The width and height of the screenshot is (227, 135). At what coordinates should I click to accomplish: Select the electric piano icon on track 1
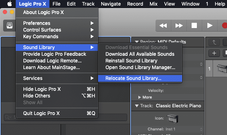pos(222,68)
